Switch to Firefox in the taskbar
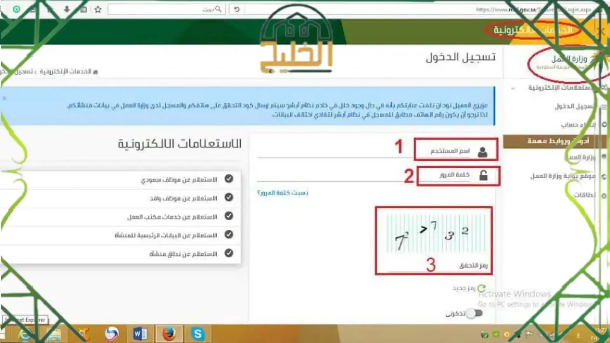This screenshot has height=343, width=610. [x=169, y=334]
